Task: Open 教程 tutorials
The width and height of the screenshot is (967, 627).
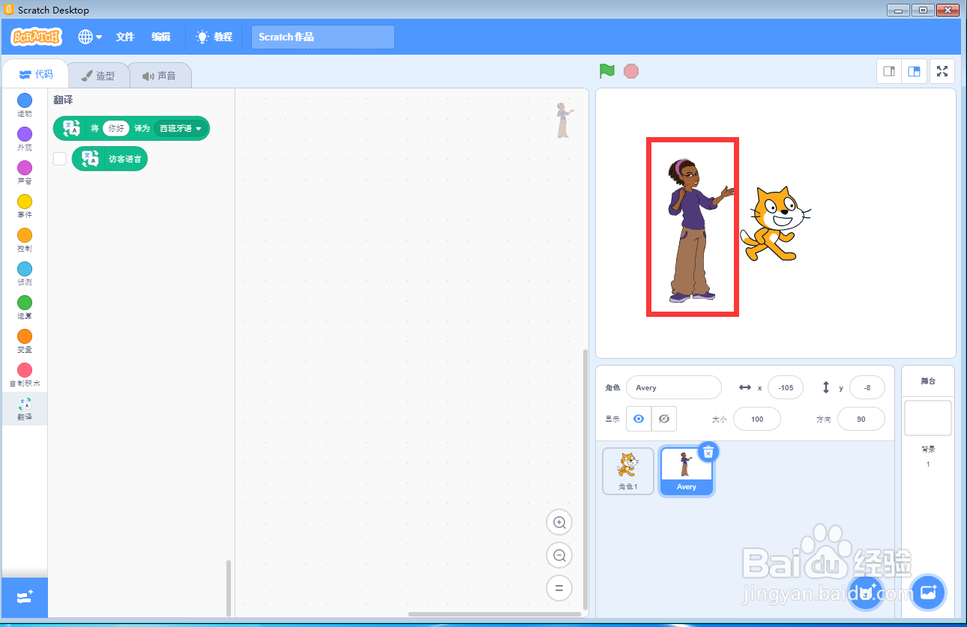Action: (214, 37)
